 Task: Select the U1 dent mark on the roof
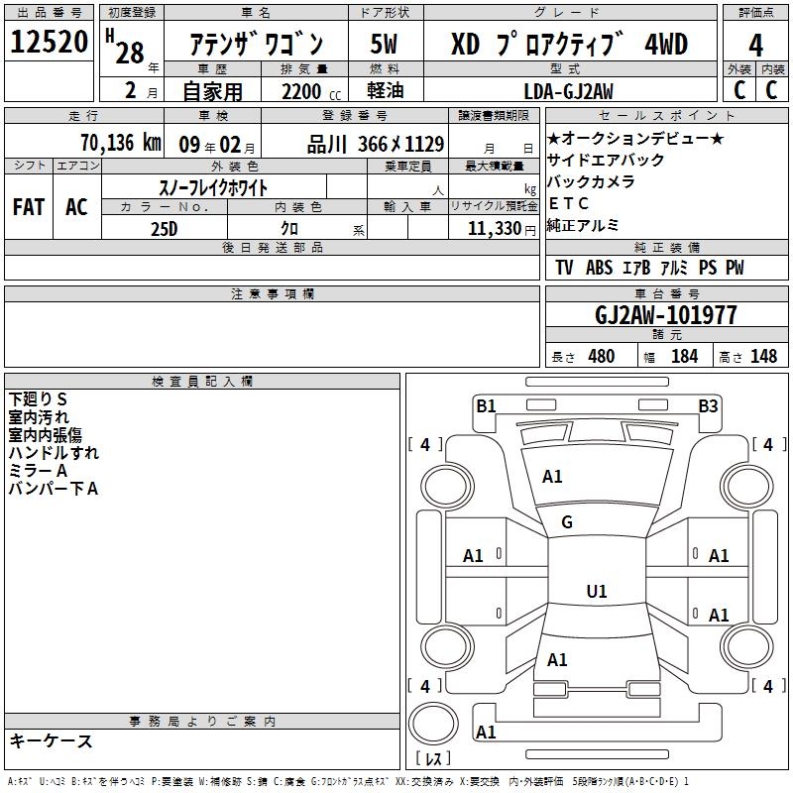pos(596,592)
